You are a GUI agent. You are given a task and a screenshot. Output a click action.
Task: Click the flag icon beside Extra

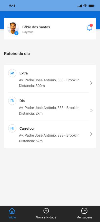(12, 73)
